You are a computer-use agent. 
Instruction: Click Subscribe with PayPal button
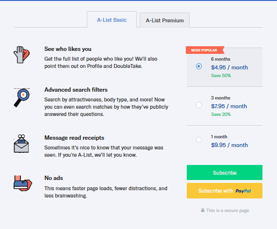225,191
